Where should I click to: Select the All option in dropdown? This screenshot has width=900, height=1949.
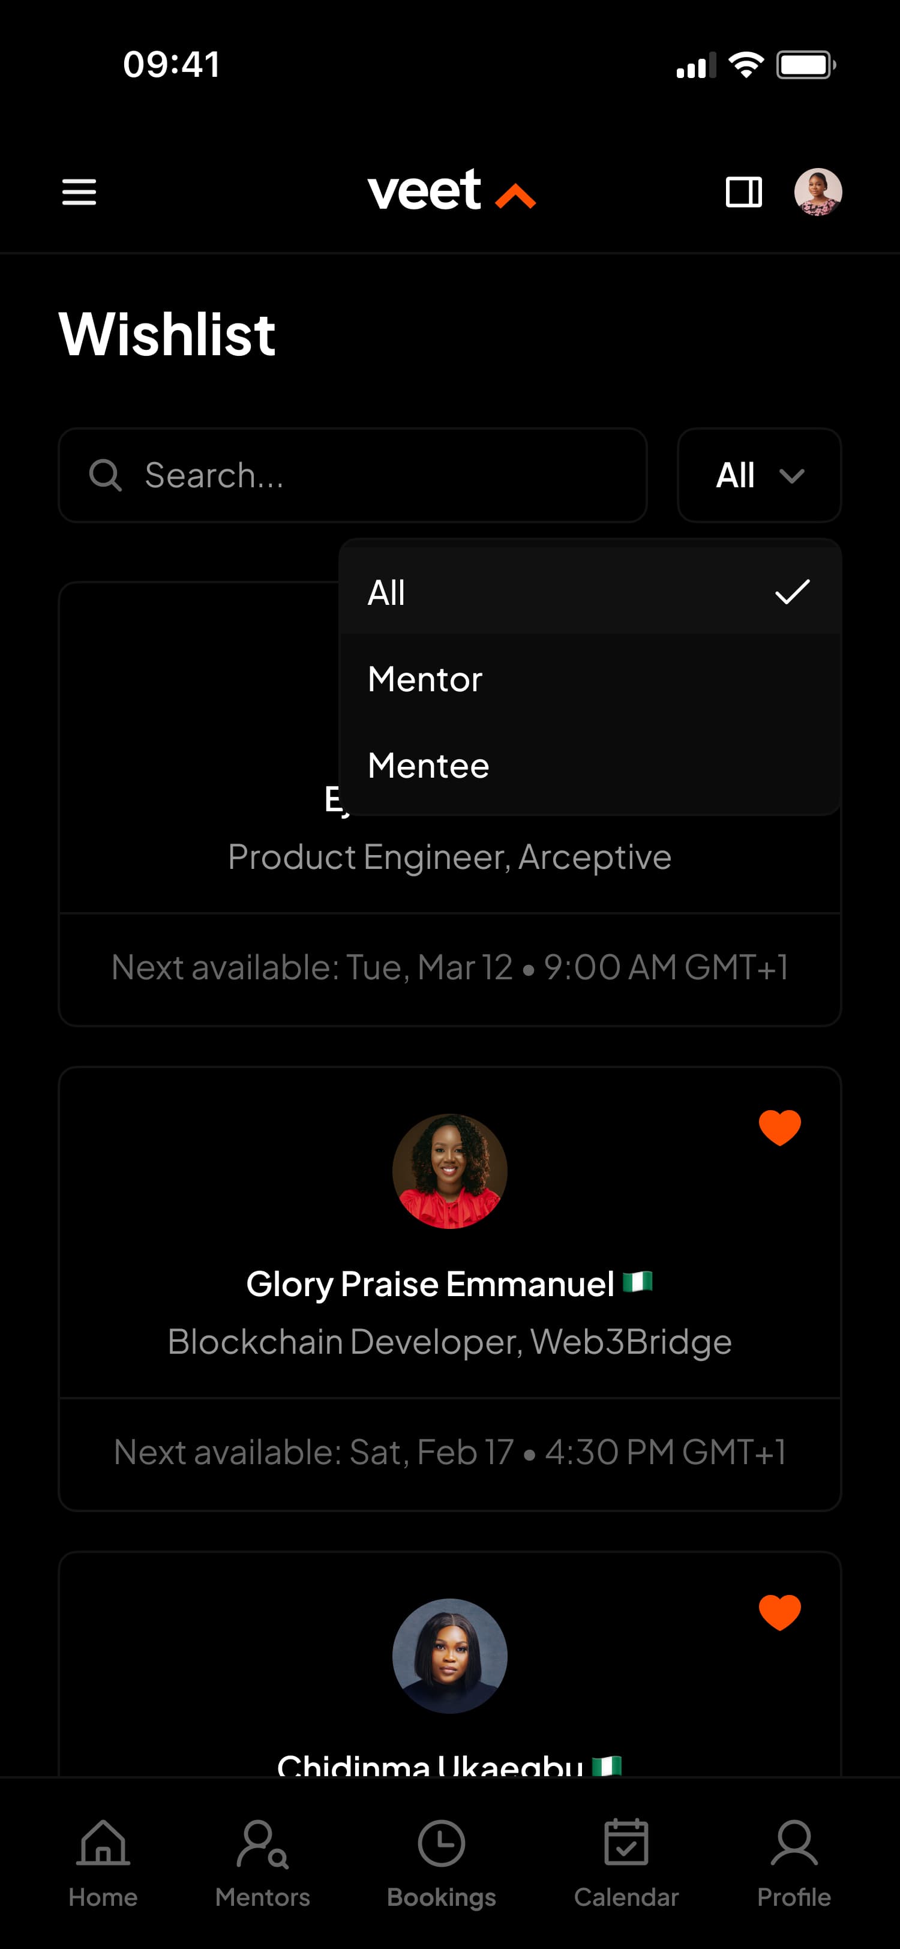[x=590, y=592]
